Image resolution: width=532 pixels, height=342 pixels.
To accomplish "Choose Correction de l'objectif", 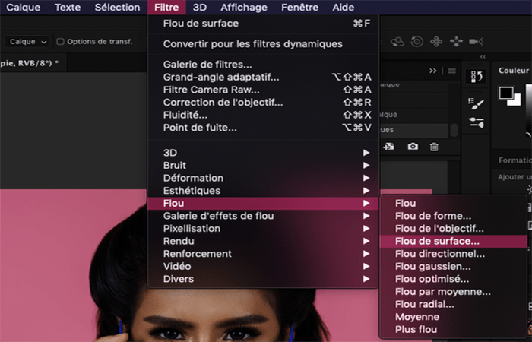I will (x=263, y=102).
